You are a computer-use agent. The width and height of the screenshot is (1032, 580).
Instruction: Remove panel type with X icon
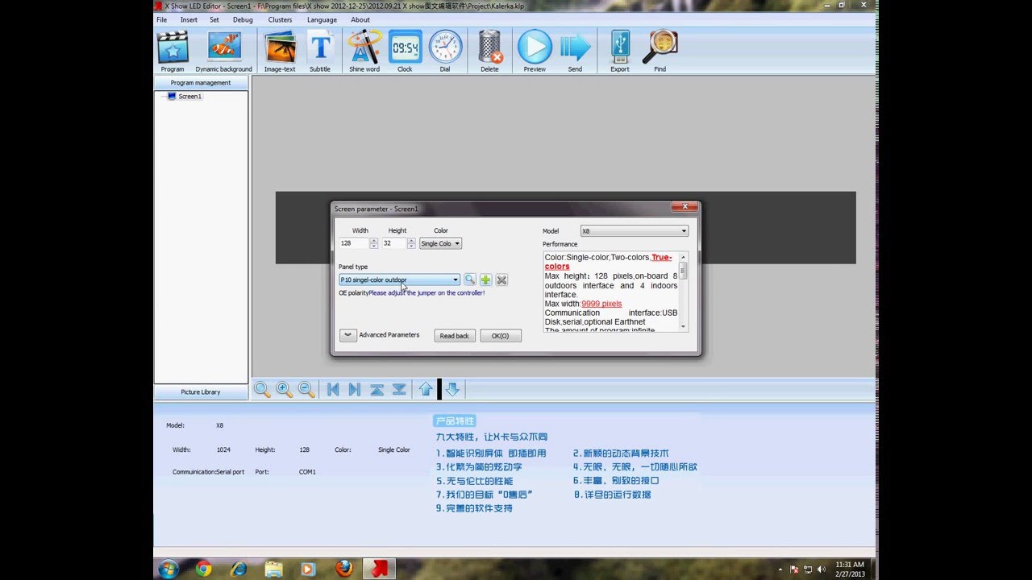coord(501,280)
